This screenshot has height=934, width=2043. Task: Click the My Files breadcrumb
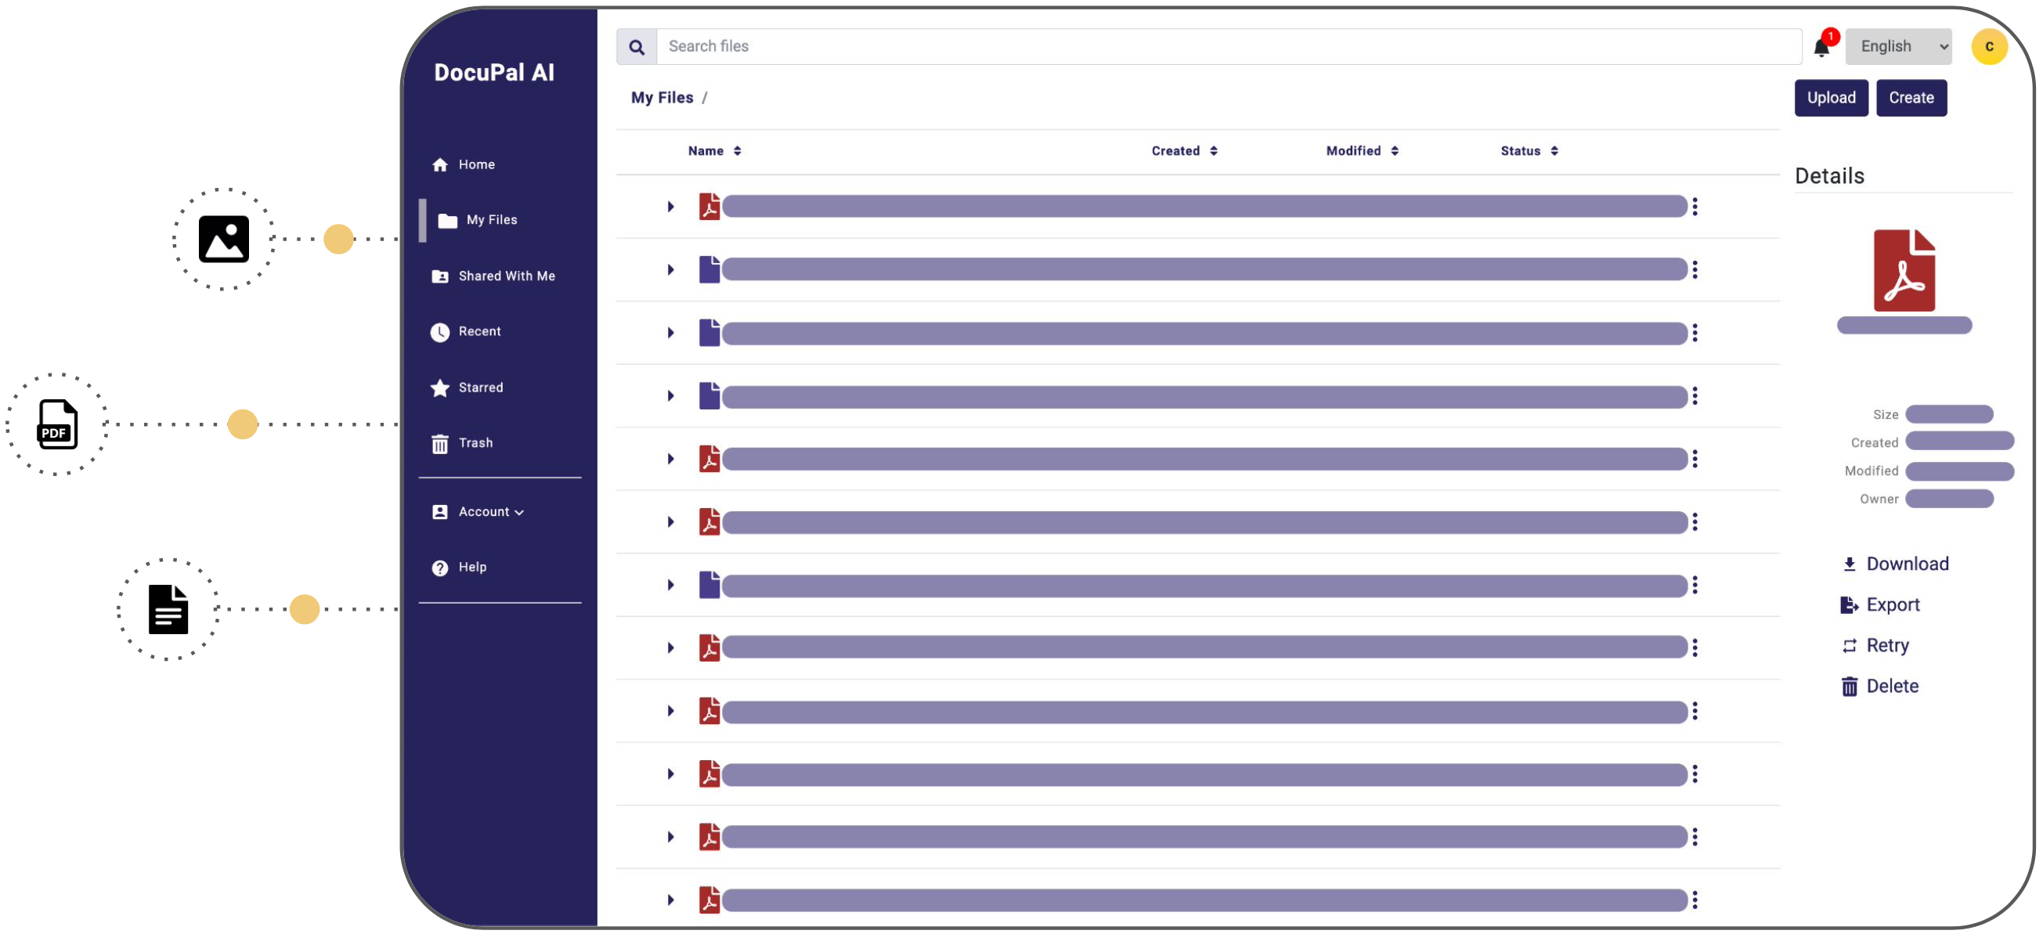click(x=662, y=98)
